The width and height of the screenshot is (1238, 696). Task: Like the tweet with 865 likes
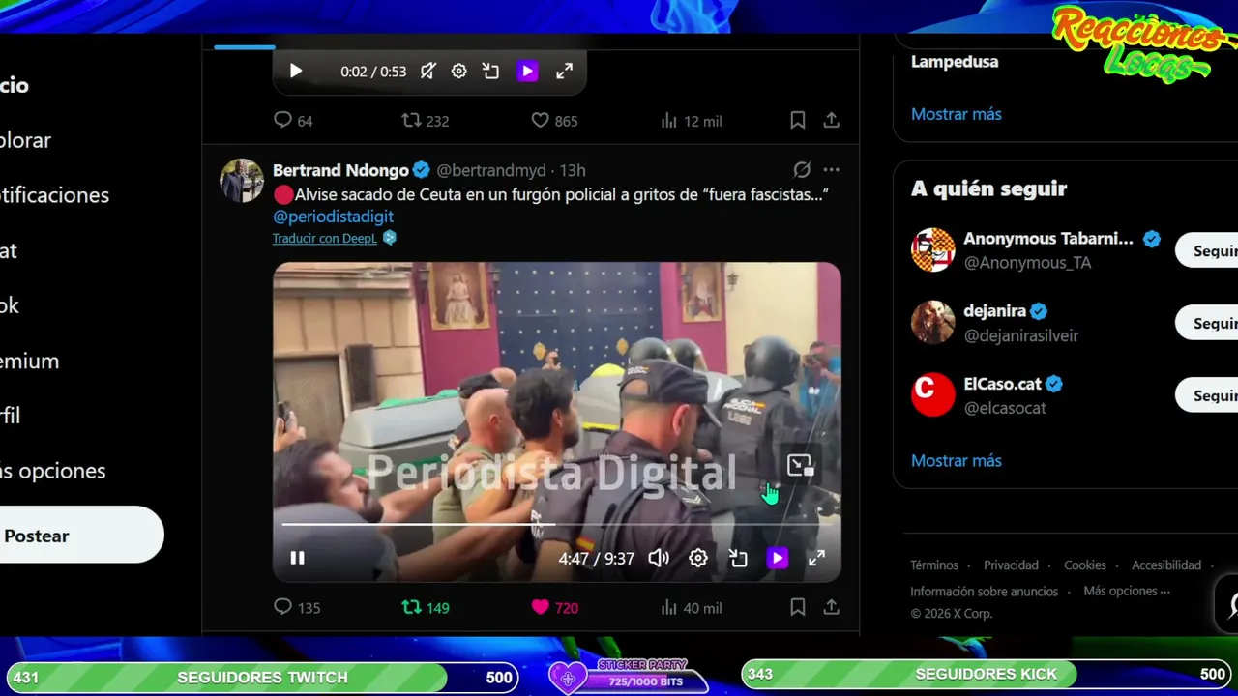tap(554, 120)
